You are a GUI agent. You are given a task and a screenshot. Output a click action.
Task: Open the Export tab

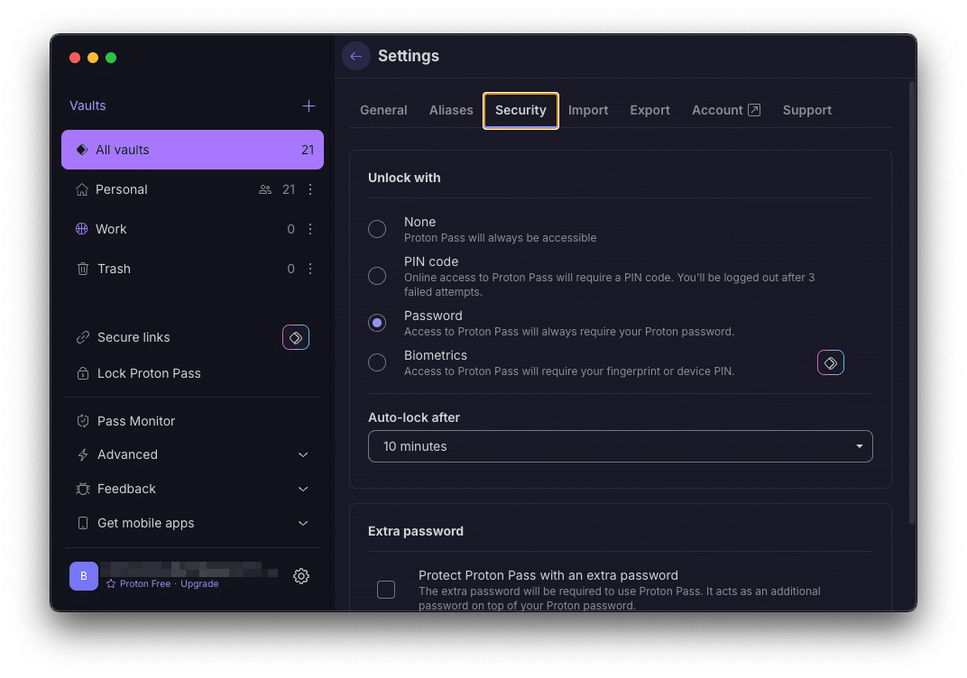pos(649,110)
